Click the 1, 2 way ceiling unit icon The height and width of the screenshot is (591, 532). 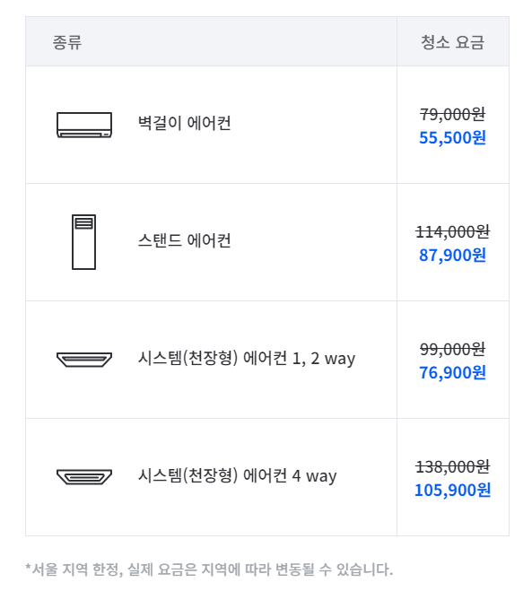(x=84, y=360)
